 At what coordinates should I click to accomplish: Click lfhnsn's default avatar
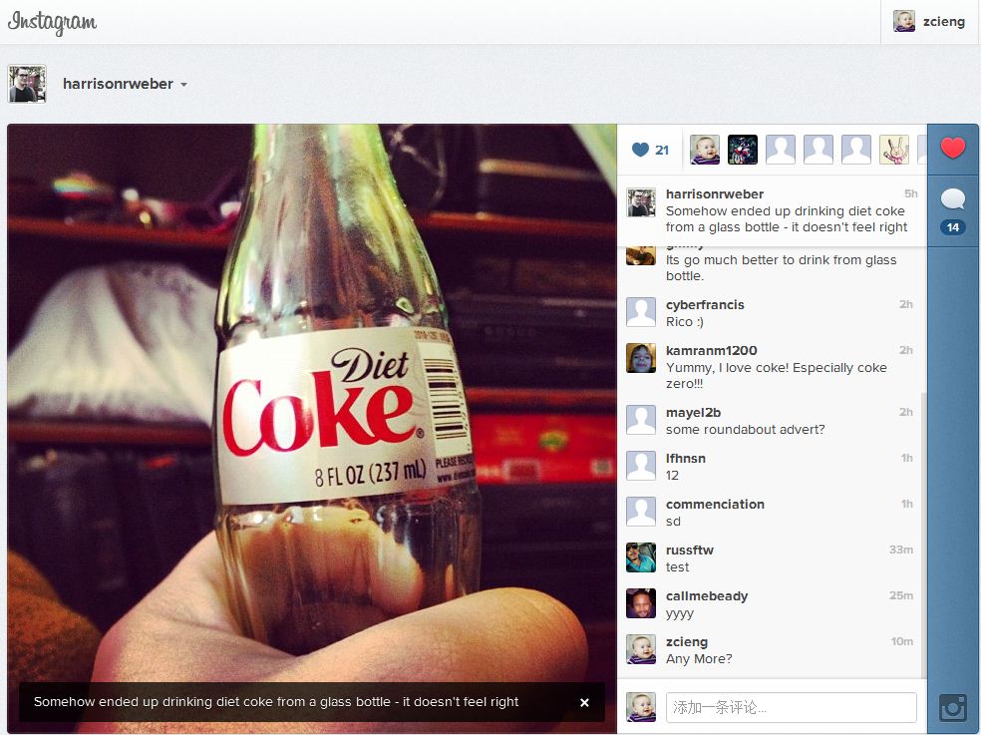point(641,466)
